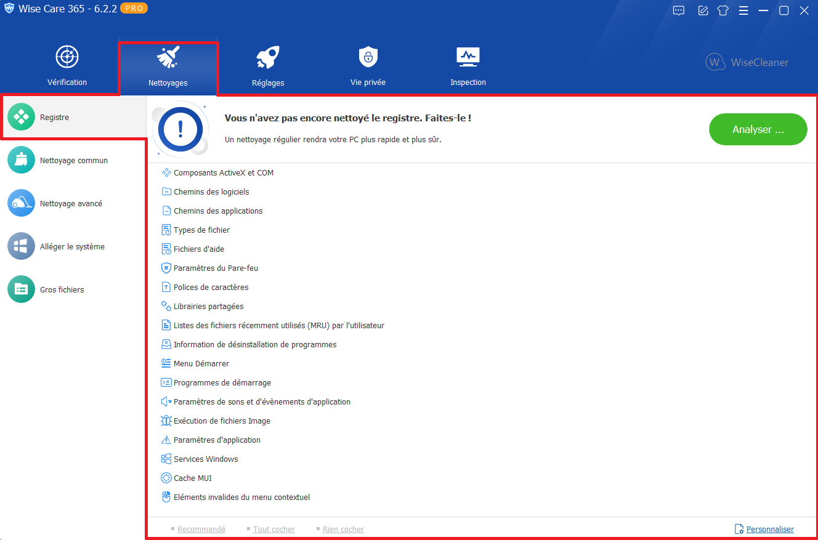Image resolution: width=818 pixels, height=540 pixels.
Task: Click the Cache MUI icon
Action: (166, 478)
